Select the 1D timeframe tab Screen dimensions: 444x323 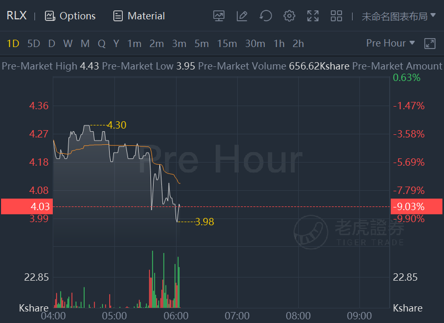[13, 43]
